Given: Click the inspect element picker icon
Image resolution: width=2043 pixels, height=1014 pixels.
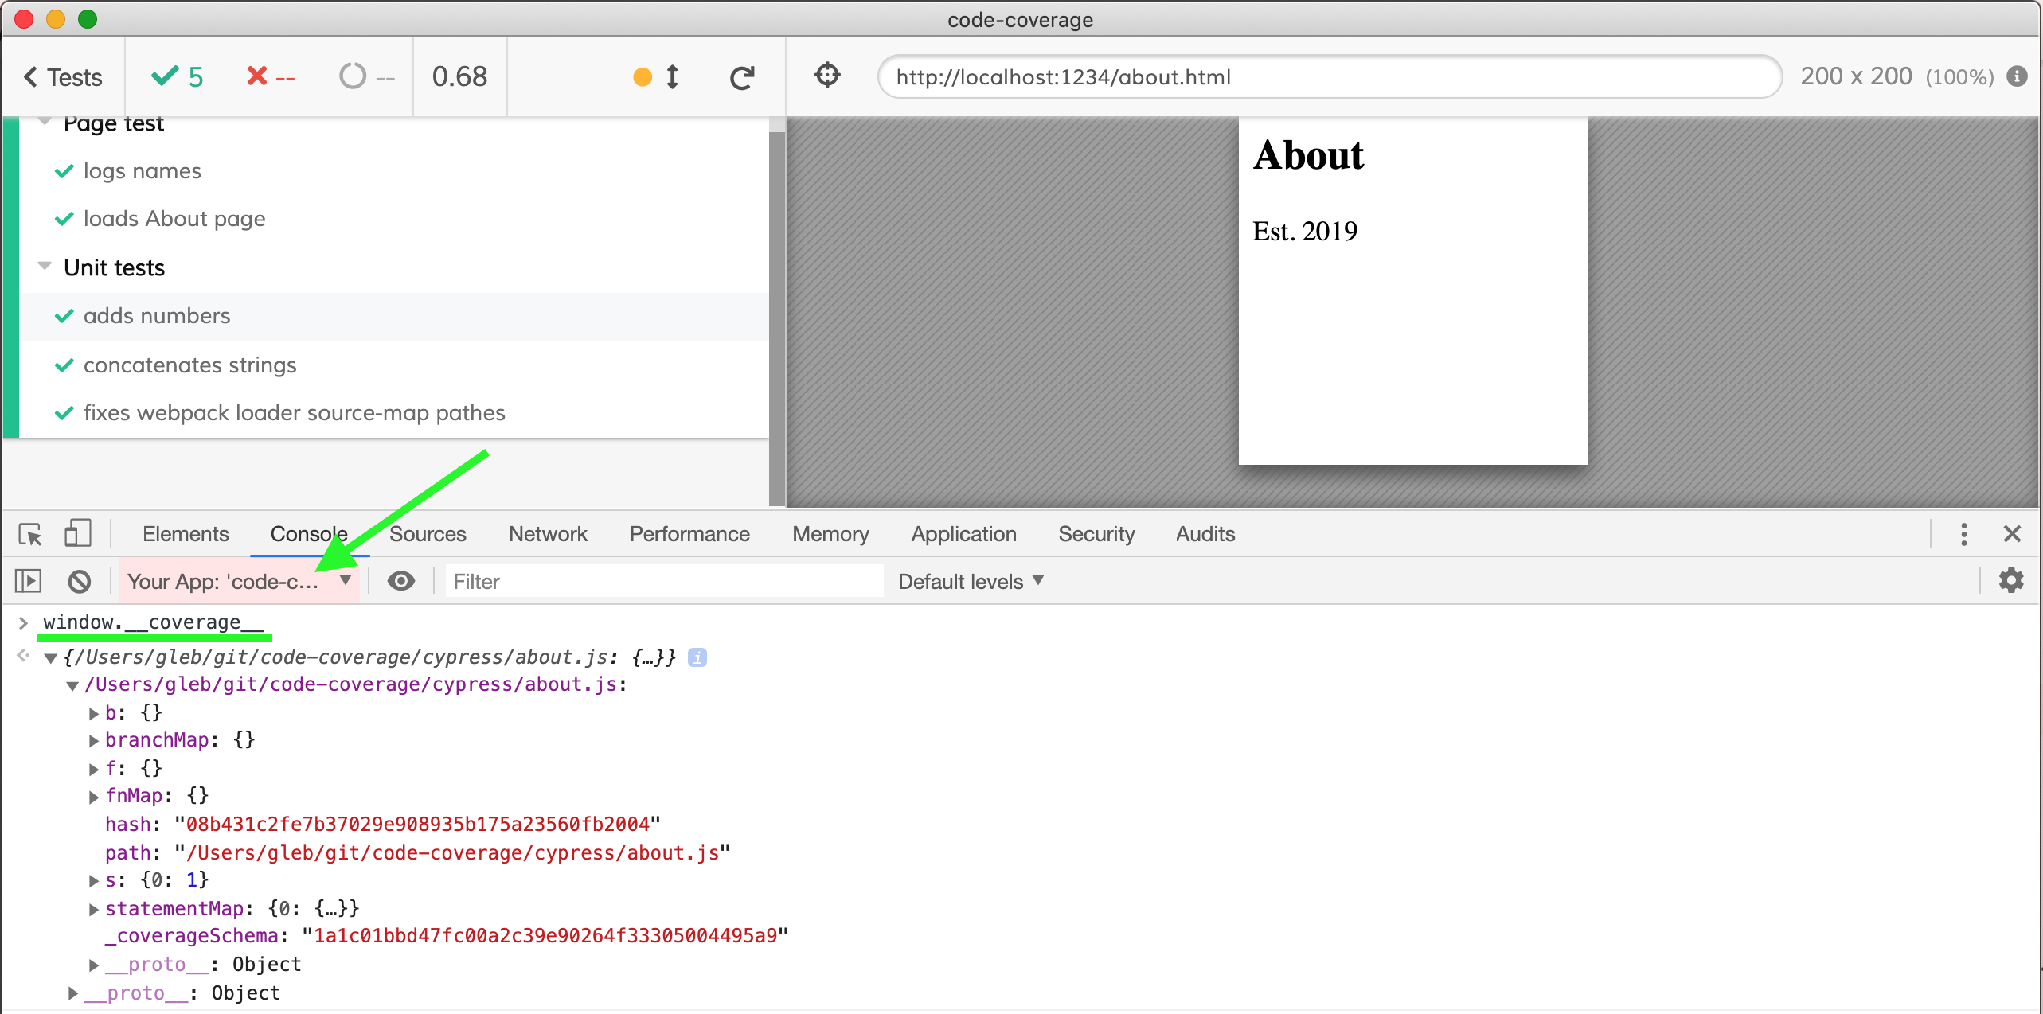Looking at the screenshot, I should coord(30,534).
